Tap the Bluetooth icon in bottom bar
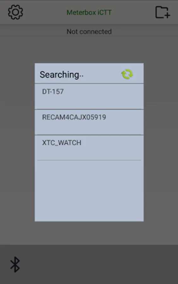Screen dimensions: 178x284 pos(15,264)
